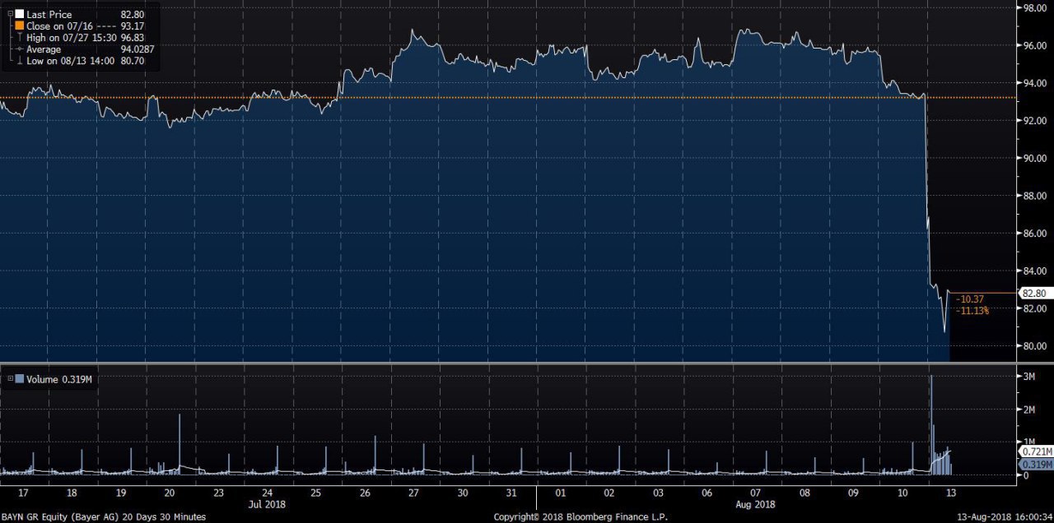Click the 0.721M volume axis tag

(x=1036, y=452)
